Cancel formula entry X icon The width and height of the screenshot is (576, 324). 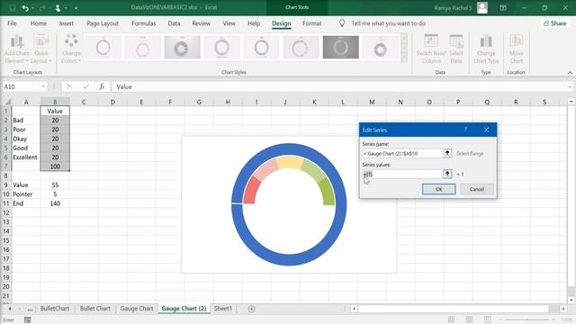pyautogui.click(x=69, y=86)
